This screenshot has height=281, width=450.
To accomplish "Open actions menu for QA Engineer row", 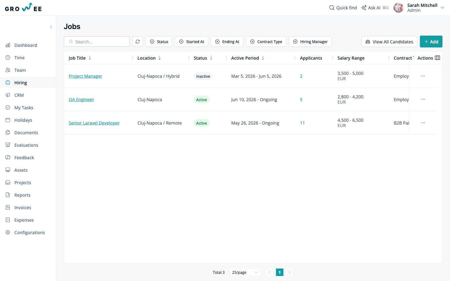I will pyautogui.click(x=423, y=99).
